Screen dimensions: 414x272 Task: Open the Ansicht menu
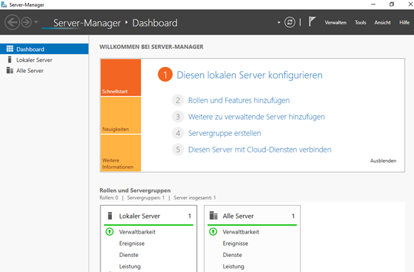[x=383, y=23]
